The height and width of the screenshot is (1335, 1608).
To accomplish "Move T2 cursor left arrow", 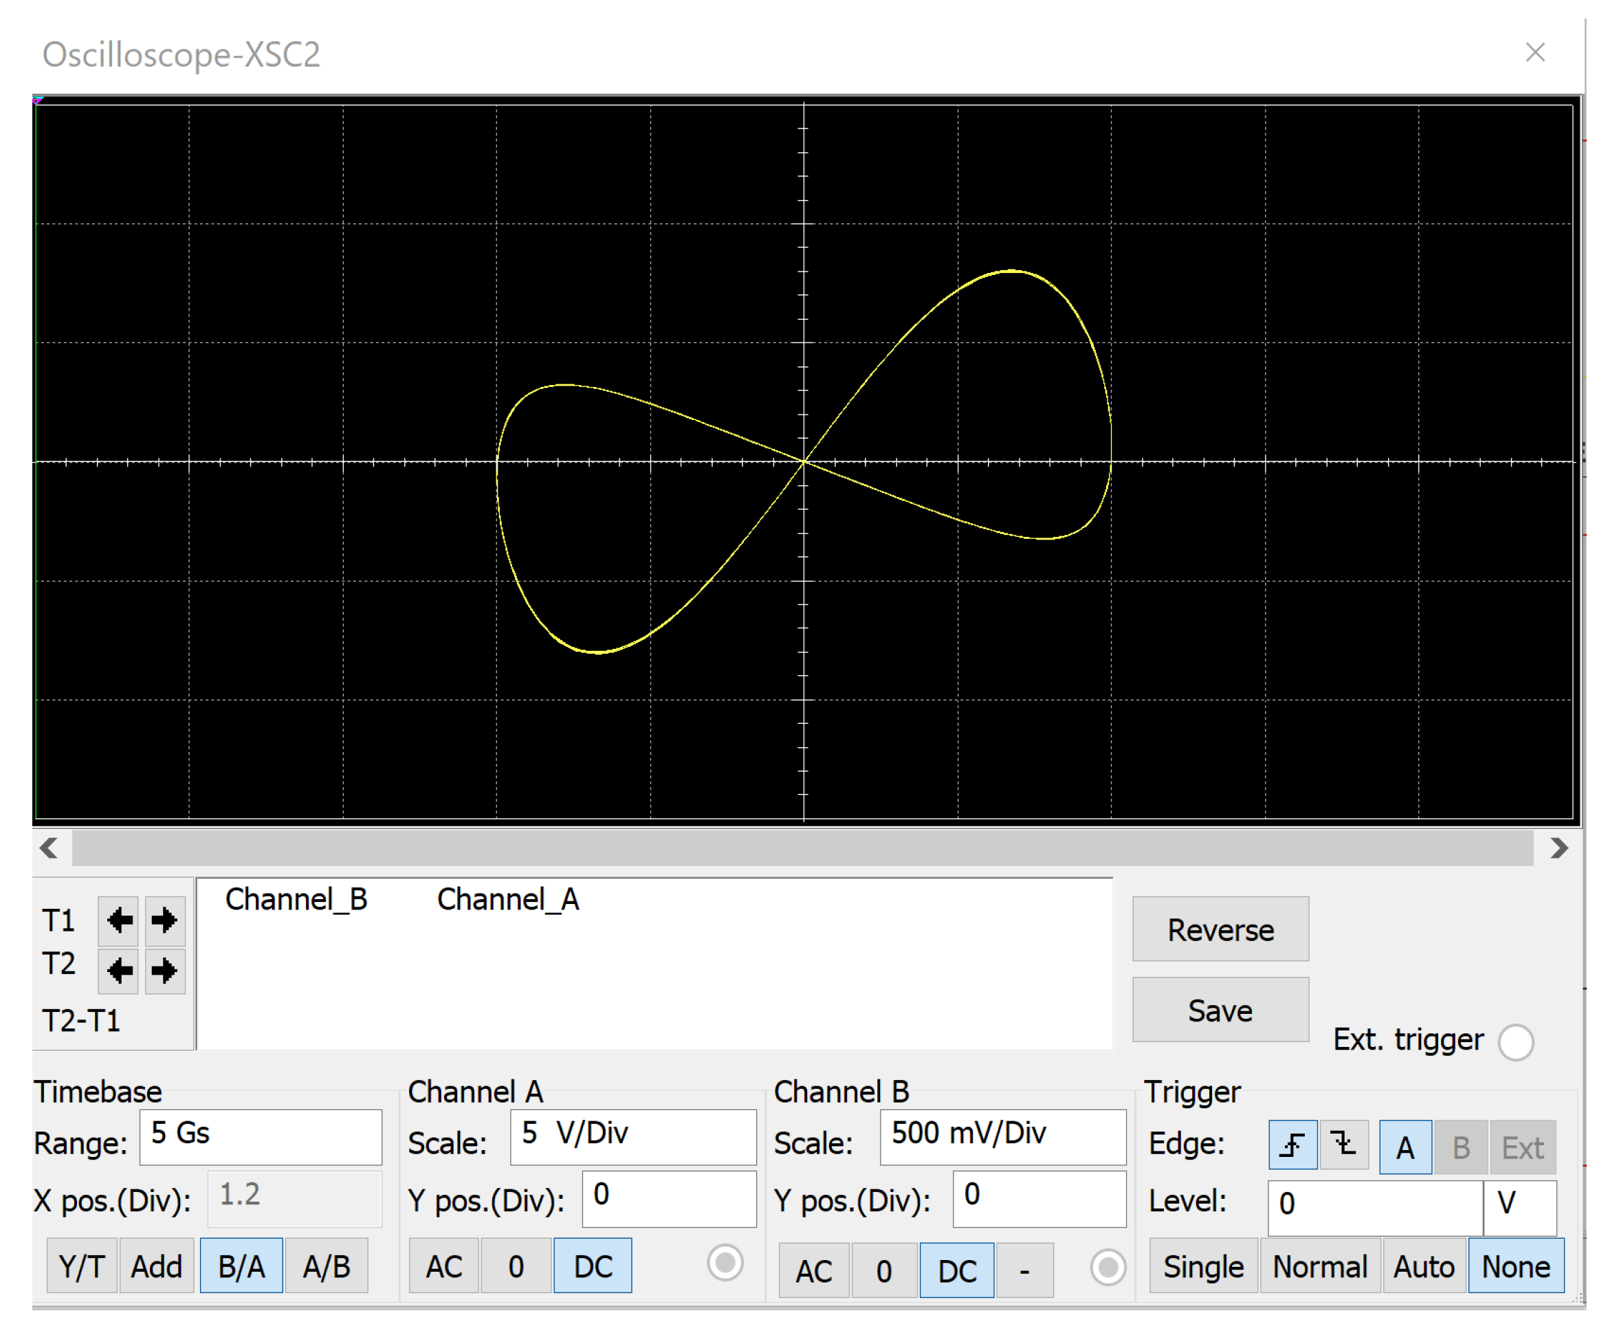I will point(119,971).
